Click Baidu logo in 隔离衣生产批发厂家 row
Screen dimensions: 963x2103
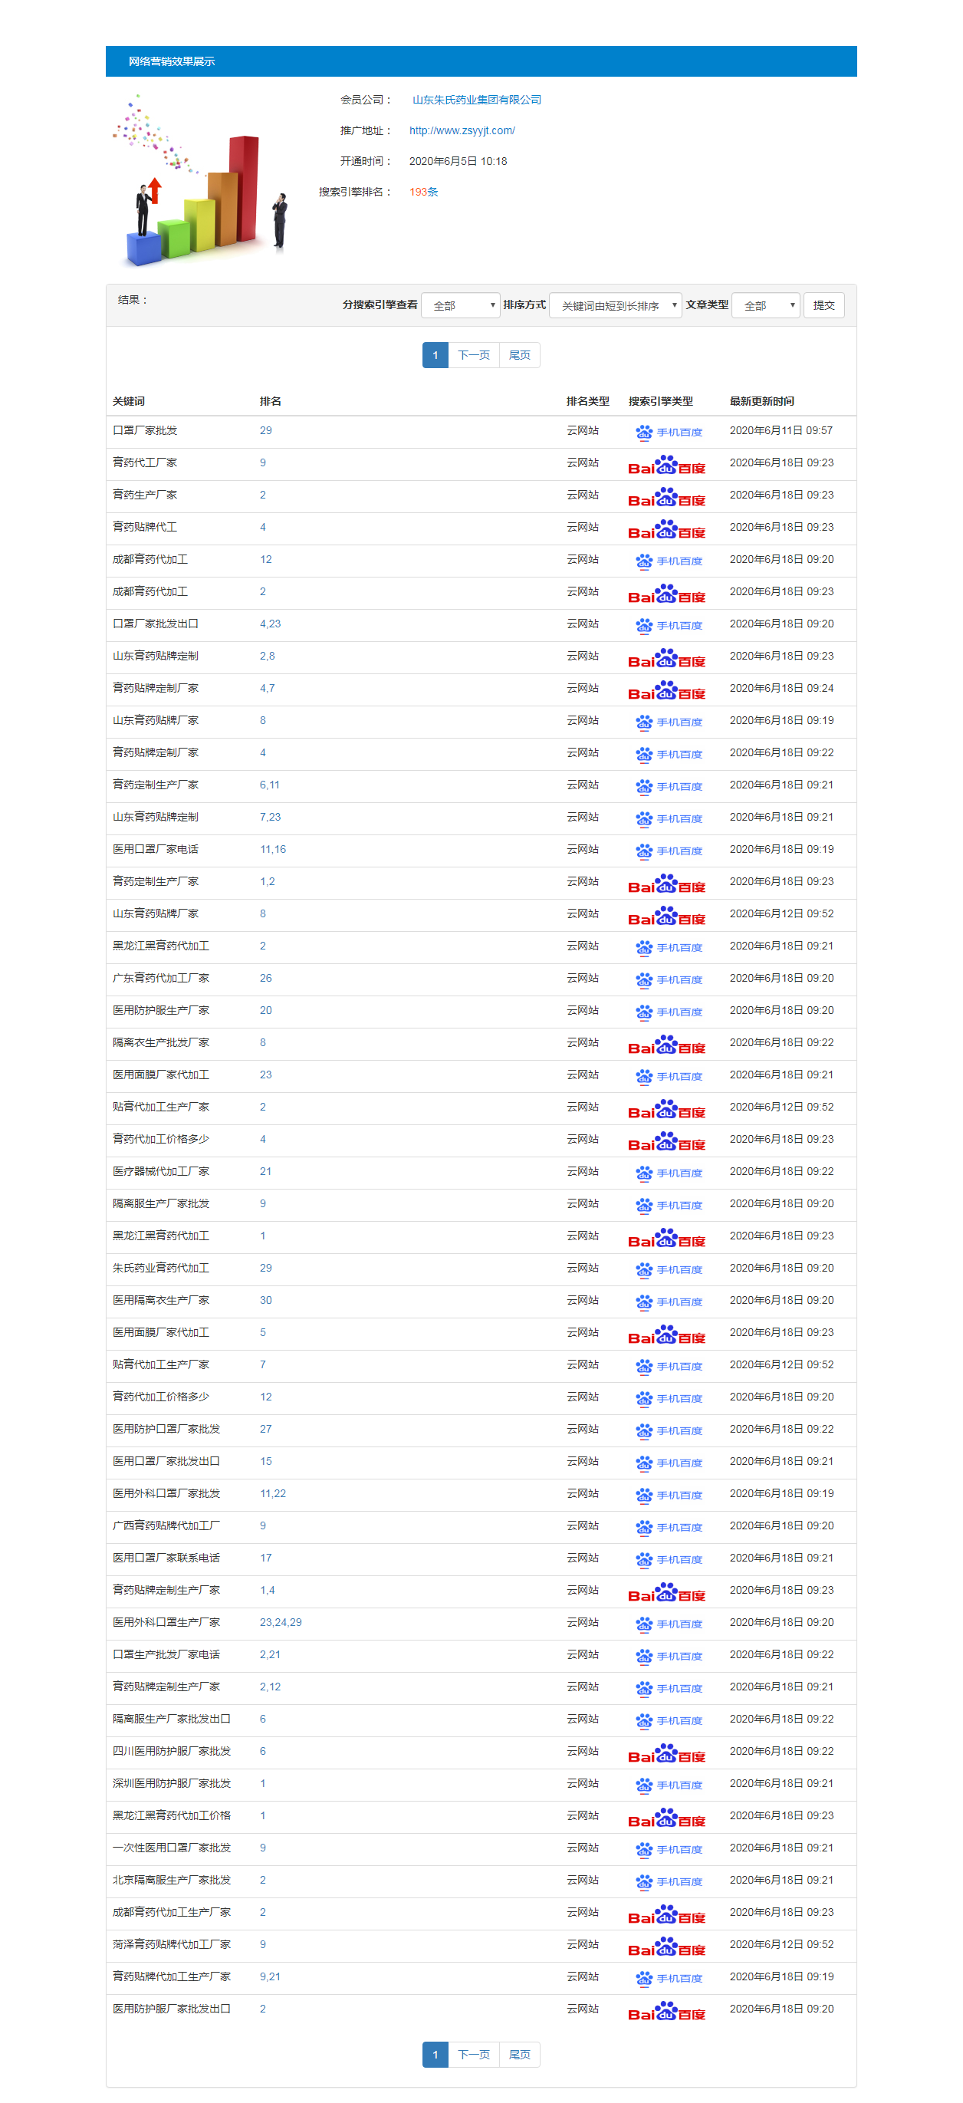click(x=666, y=1044)
